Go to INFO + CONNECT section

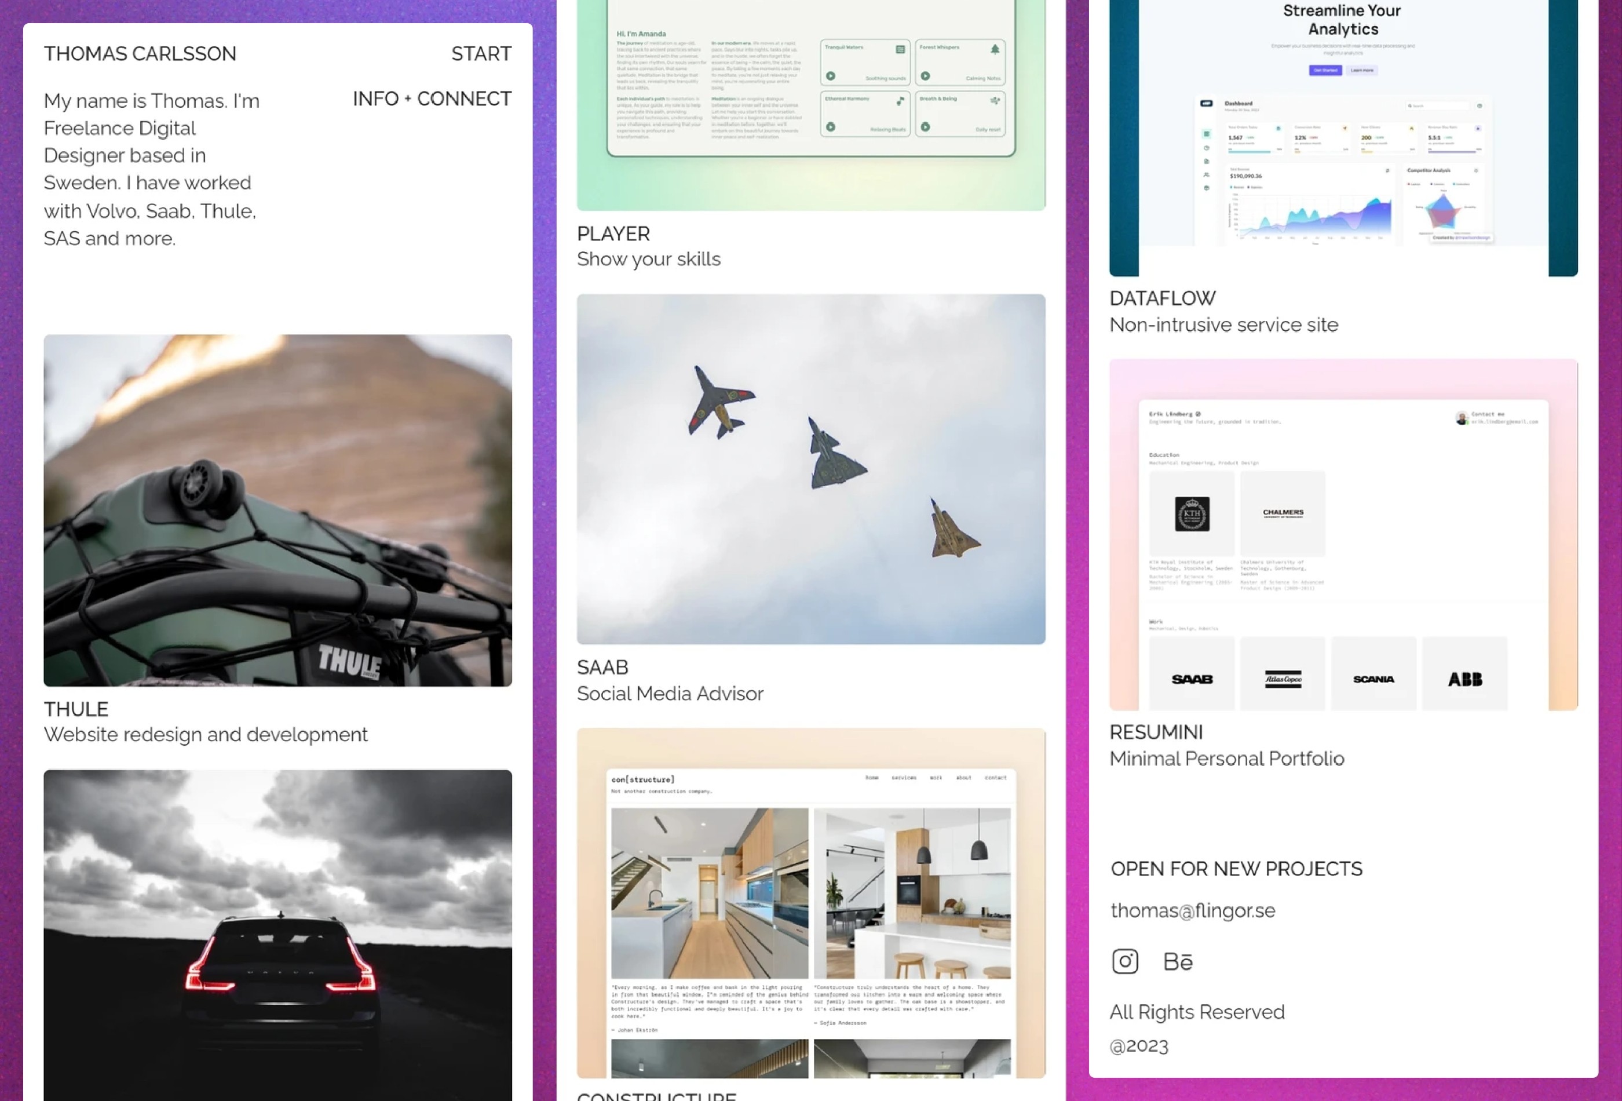coord(432,99)
